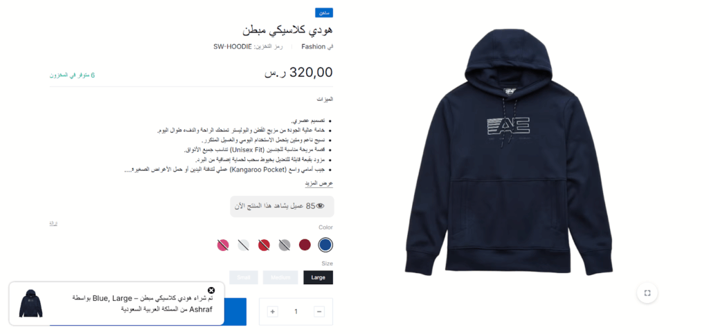Screen dimensions: 709x334
Task: Pick the selected blue color swatch
Action: click(x=325, y=245)
